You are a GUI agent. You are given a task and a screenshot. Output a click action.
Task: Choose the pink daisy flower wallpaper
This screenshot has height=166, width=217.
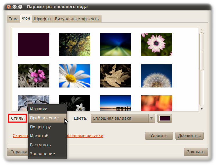[x=156, y=44]
